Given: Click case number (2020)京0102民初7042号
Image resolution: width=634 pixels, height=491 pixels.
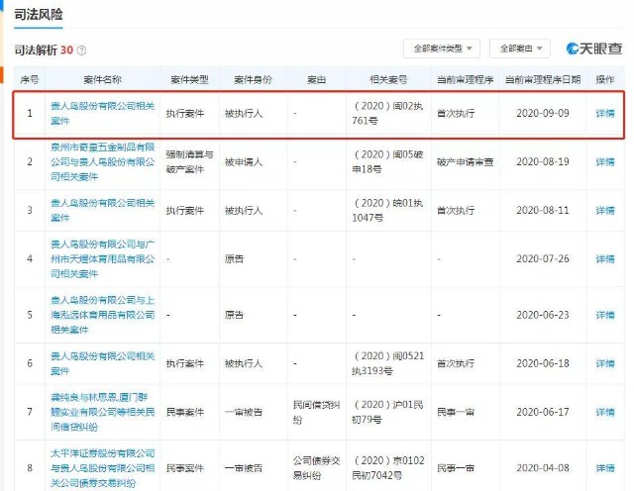Looking at the screenshot, I should 388,468.
